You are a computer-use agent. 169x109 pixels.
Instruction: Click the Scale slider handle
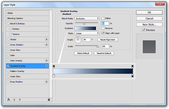click(x=98, y=46)
